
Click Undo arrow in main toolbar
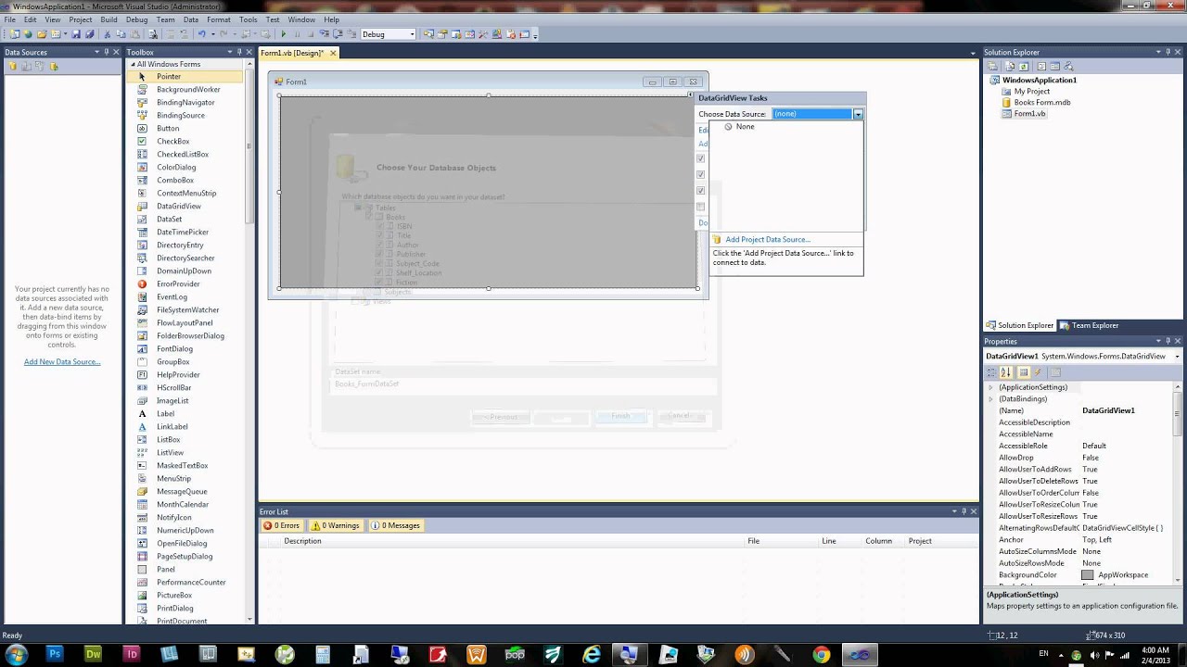coord(201,34)
